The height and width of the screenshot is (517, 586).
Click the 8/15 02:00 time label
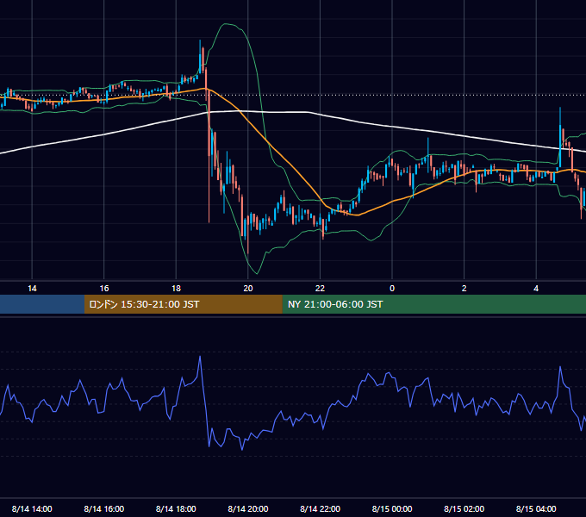pos(464,508)
